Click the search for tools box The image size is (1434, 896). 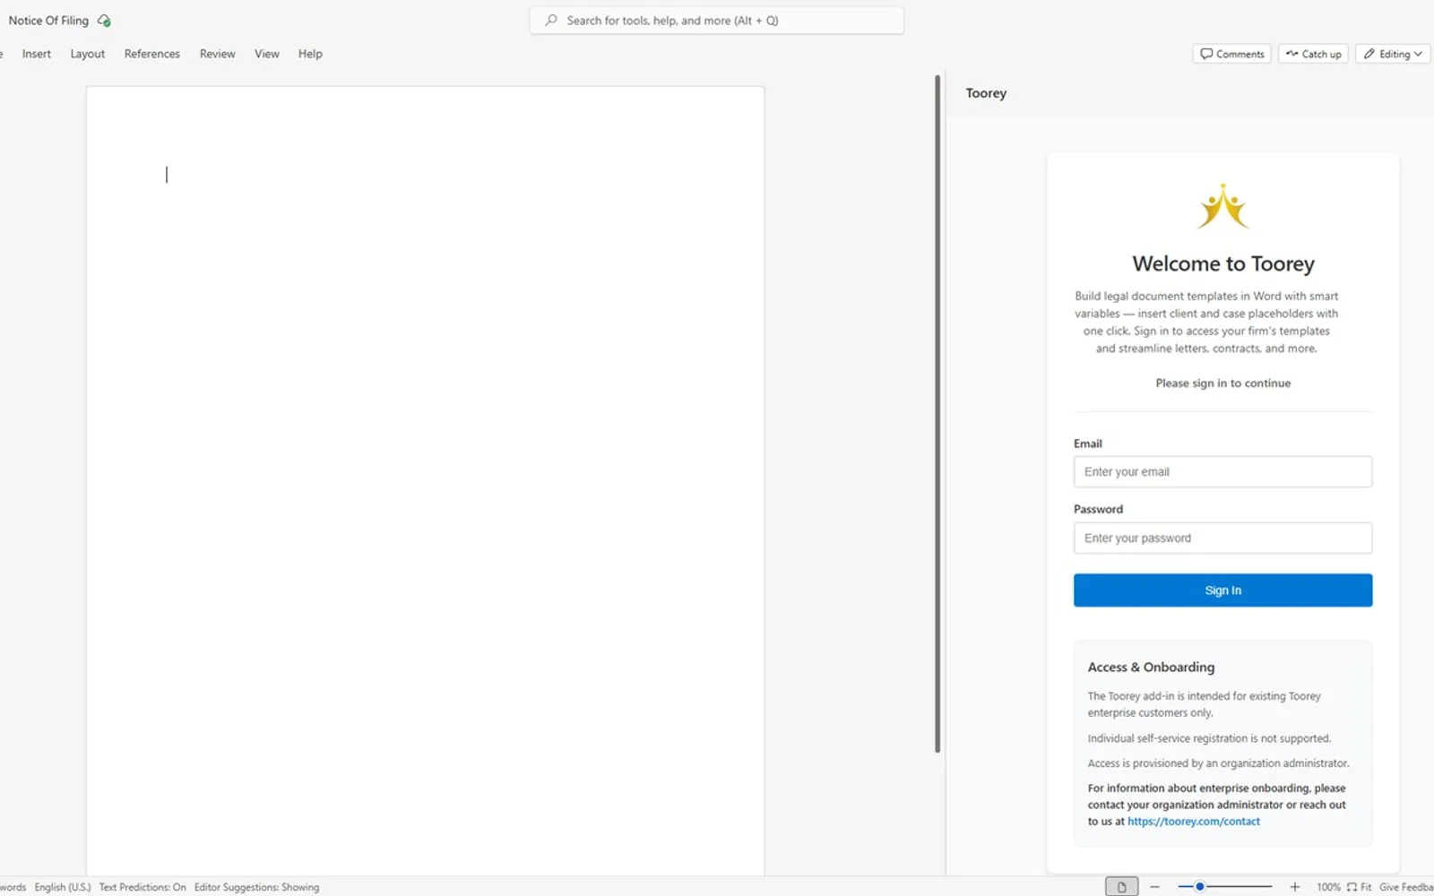[717, 21]
